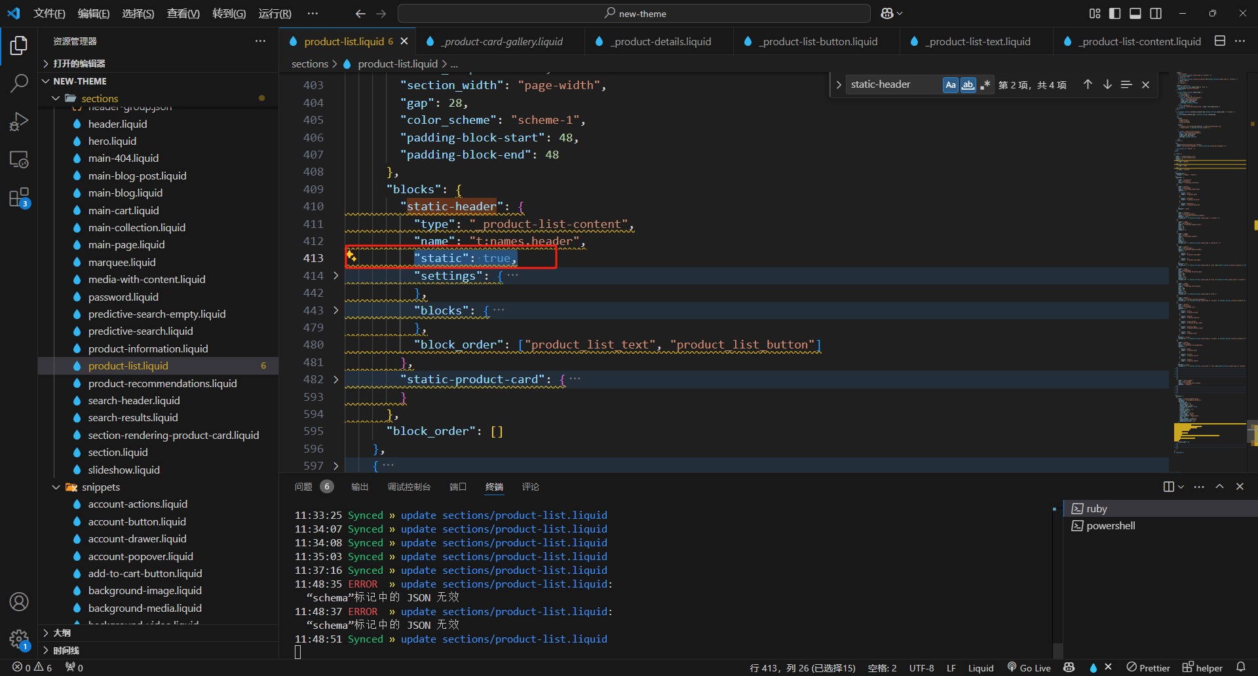Screen dimensions: 1258x676
Task: Click the code-action sparkle icon at line 413
Action: 352,256
